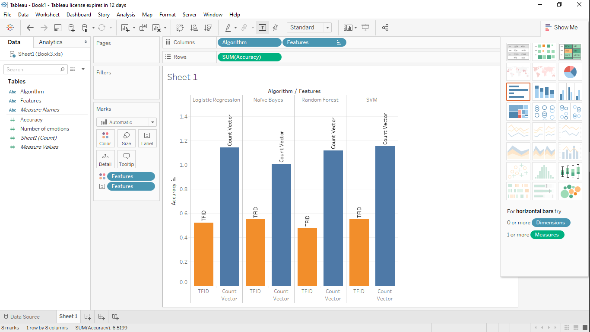
Task: Click the Save icon in the toolbar
Action: (57, 28)
